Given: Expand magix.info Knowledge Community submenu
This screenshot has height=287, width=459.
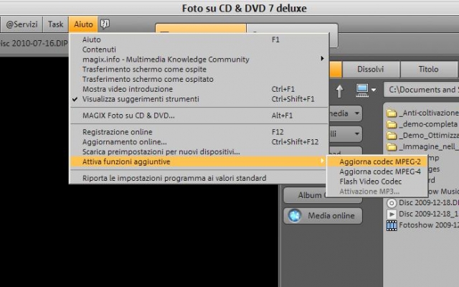Looking at the screenshot, I should (x=322, y=59).
